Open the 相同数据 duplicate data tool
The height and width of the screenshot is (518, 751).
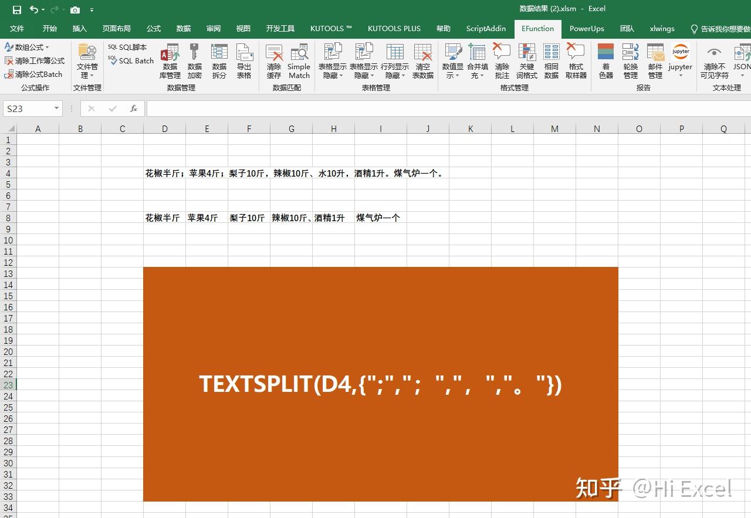pyautogui.click(x=551, y=60)
